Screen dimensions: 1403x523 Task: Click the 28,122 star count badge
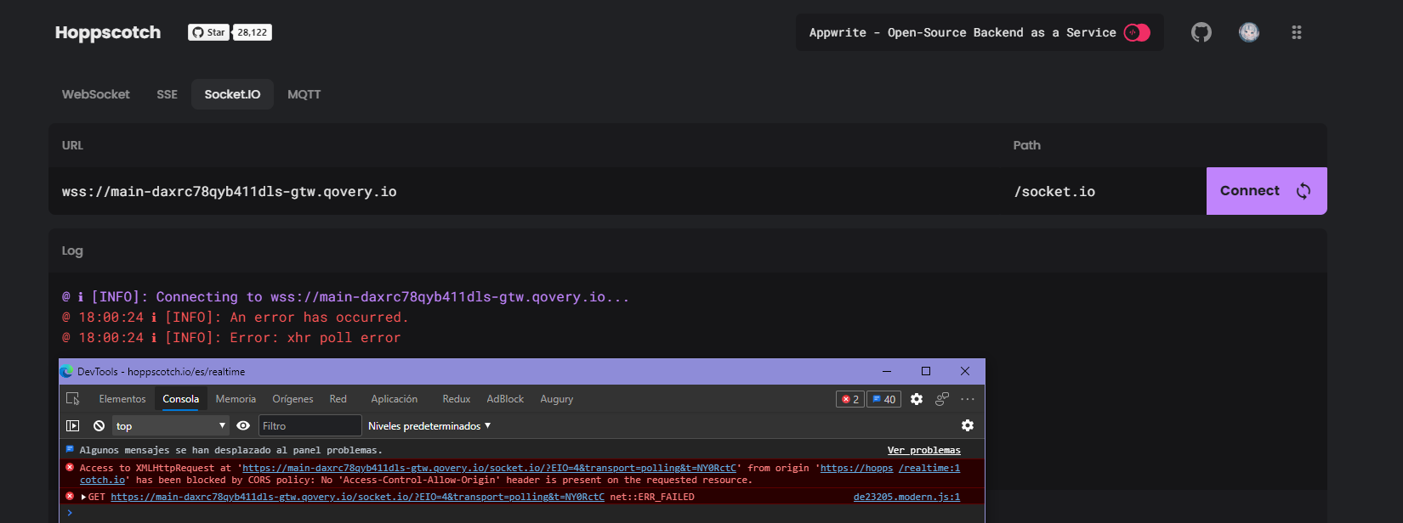point(253,32)
